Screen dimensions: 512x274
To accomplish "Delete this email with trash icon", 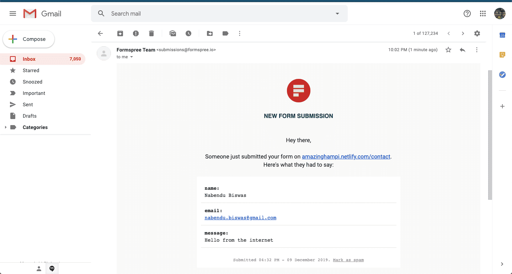I will pos(151,33).
